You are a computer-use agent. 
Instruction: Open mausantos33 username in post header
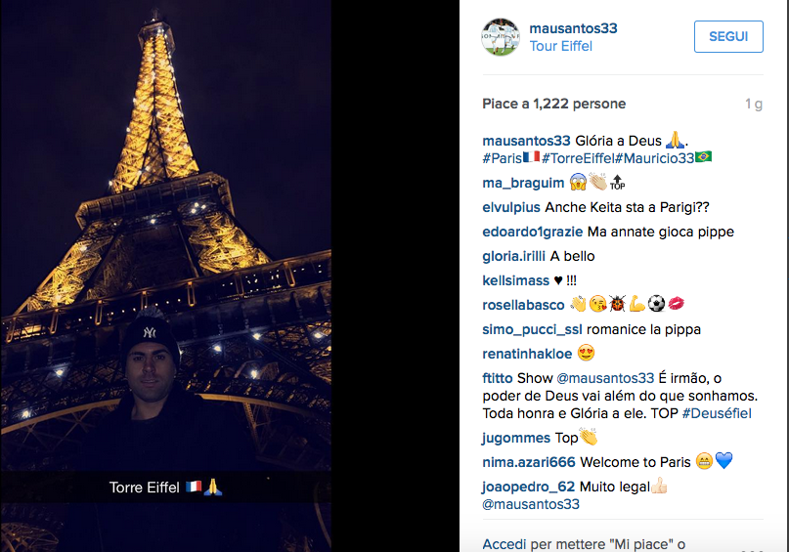point(573,28)
